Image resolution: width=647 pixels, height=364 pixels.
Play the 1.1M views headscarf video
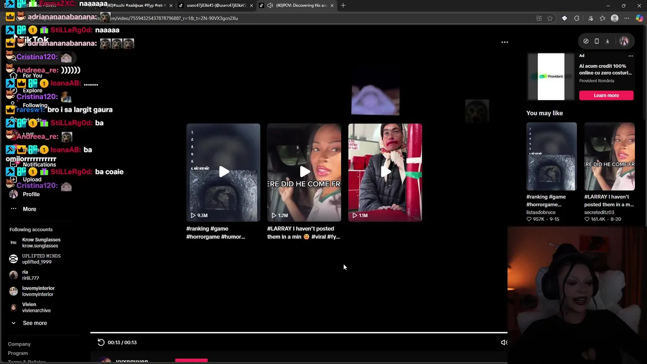[385, 172]
